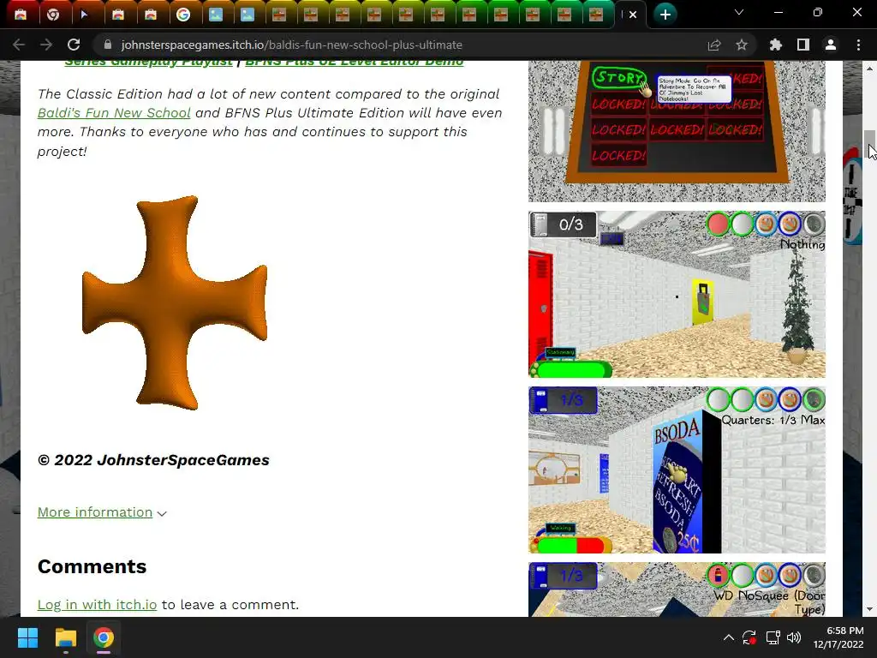Expand the More information section
This screenshot has width=877, height=658.
click(x=102, y=512)
